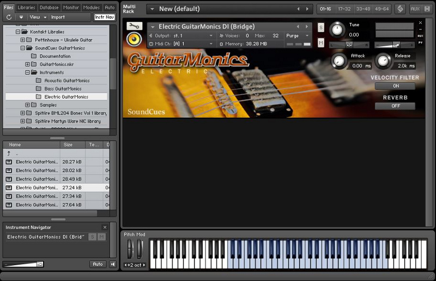The width and height of the screenshot is (436, 281).
Task: Expand Spitfire Martyn Ware NIC library
Action: click(x=23, y=121)
